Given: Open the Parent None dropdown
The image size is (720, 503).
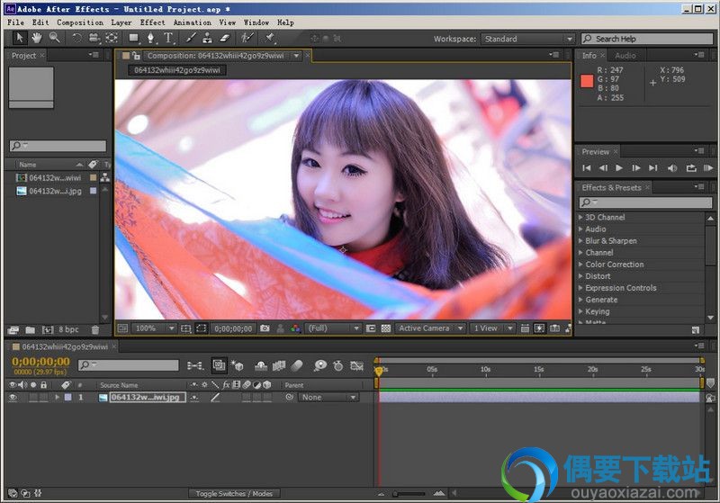Looking at the screenshot, I should click(x=328, y=398).
